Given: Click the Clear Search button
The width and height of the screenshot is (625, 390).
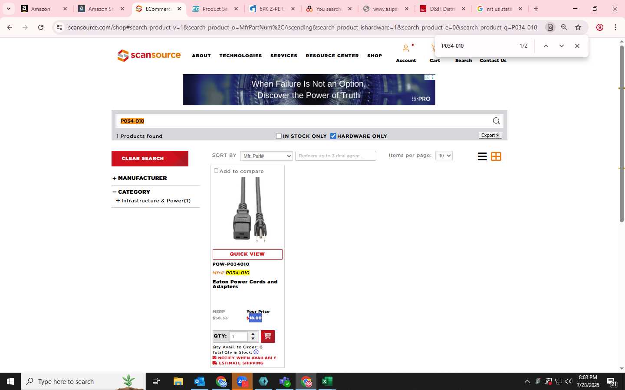Looking at the screenshot, I should coord(150,159).
